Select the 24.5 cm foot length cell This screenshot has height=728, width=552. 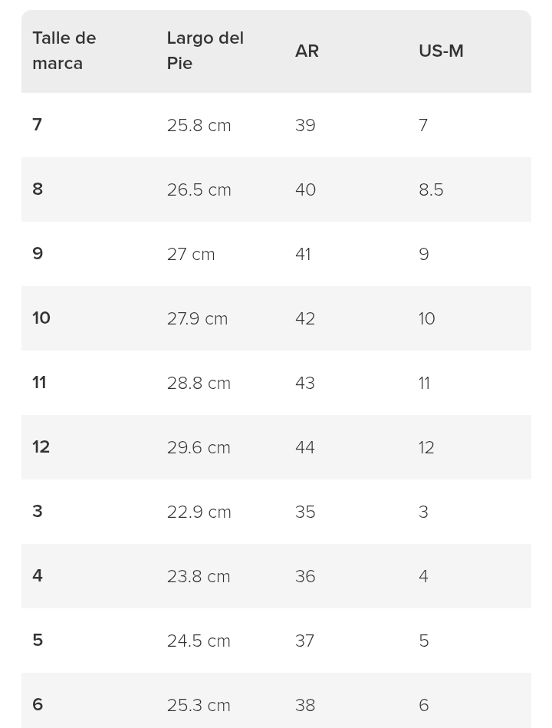point(199,641)
